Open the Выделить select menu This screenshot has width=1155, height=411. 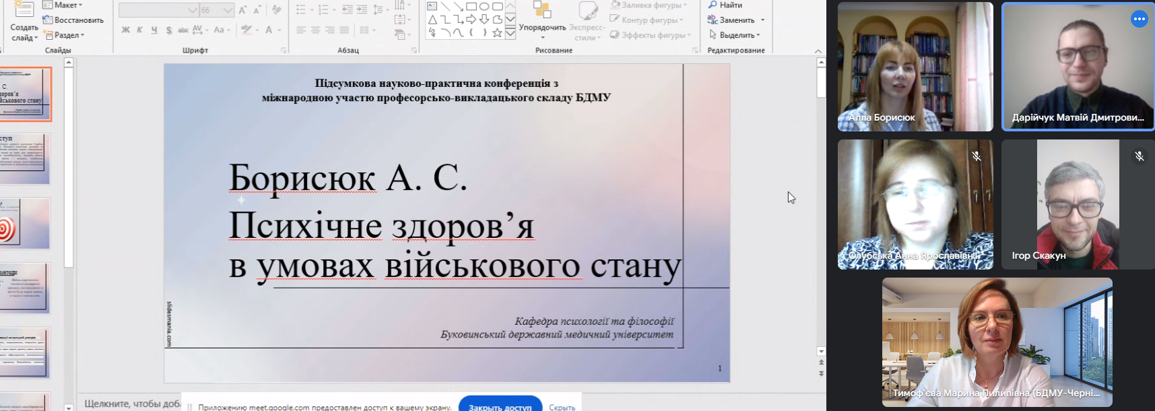click(x=734, y=35)
